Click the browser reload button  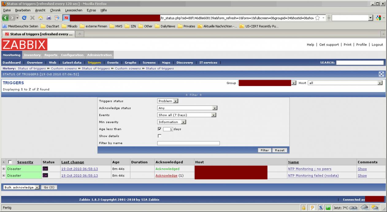pos(24,18)
